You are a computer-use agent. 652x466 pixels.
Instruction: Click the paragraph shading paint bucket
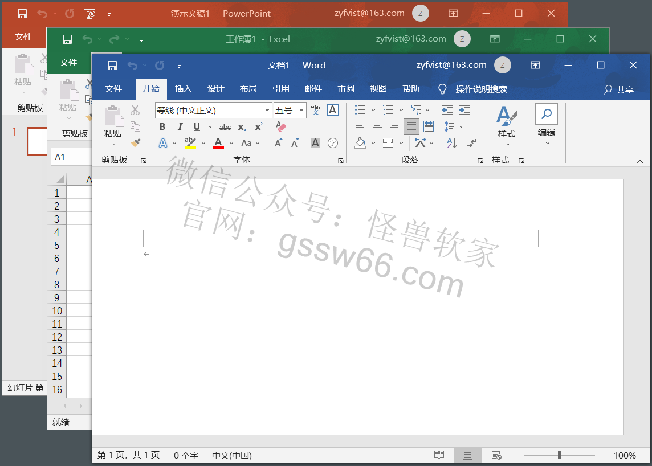[x=361, y=143]
